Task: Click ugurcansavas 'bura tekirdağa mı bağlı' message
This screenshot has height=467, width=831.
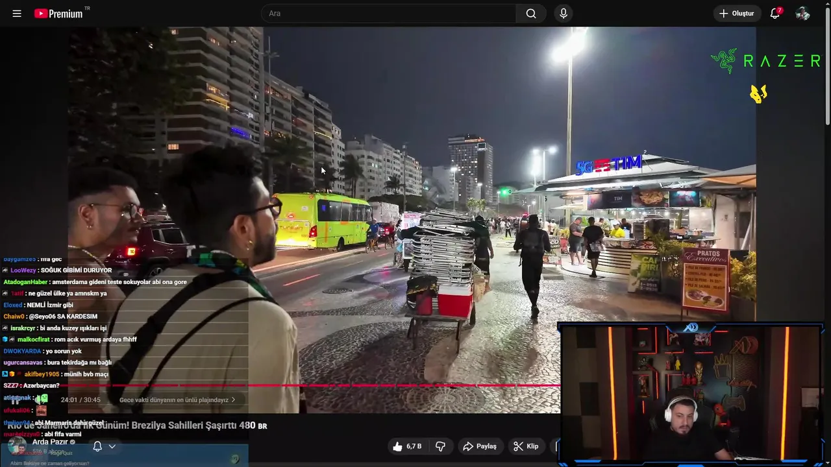Action: tap(57, 363)
